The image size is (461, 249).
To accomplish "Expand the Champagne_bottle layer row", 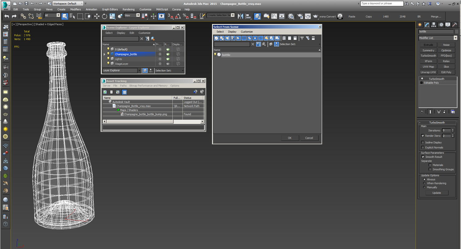I will tap(105, 54).
